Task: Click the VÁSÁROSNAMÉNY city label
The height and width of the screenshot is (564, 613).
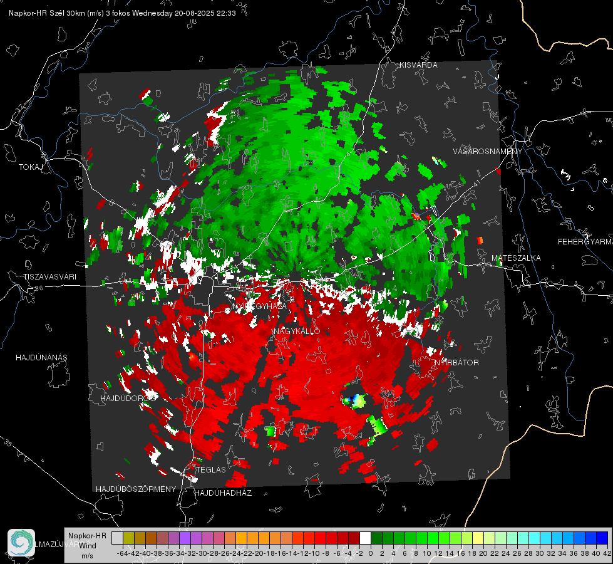Action: pos(488,152)
